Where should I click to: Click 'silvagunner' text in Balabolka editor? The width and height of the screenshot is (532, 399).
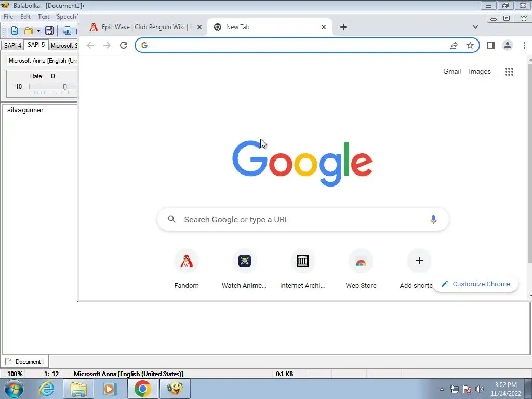point(25,110)
